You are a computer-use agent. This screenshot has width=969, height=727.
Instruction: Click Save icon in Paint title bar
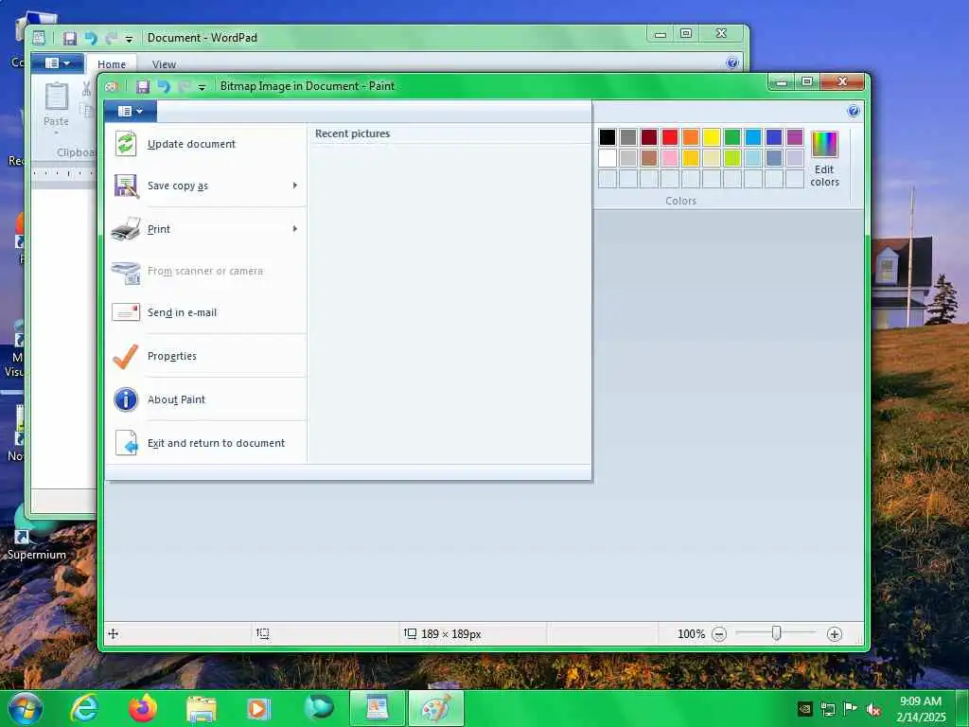coord(143,86)
